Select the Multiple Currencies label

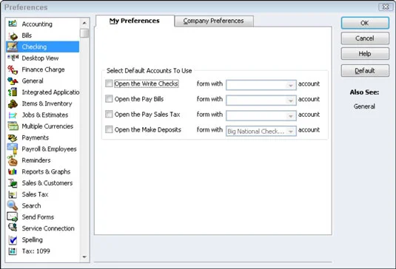47,126
